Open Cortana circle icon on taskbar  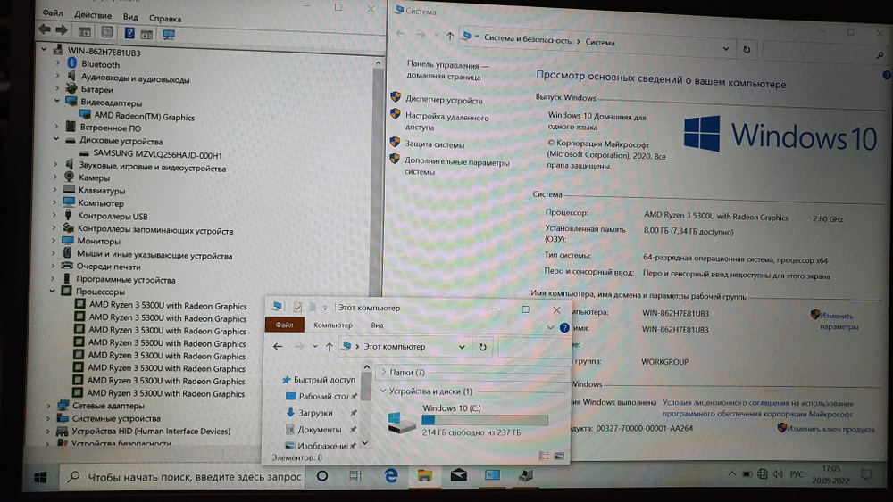pyautogui.click(x=321, y=476)
